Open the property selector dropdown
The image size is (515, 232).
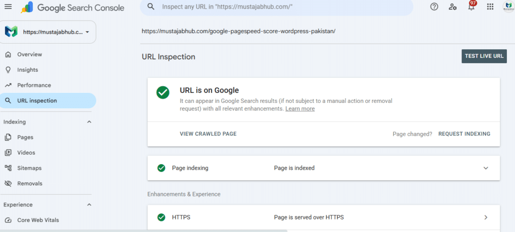point(48,32)
